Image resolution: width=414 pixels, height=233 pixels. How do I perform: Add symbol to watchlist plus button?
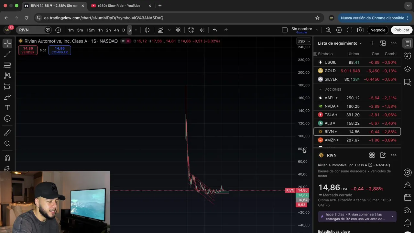[372, 43]
